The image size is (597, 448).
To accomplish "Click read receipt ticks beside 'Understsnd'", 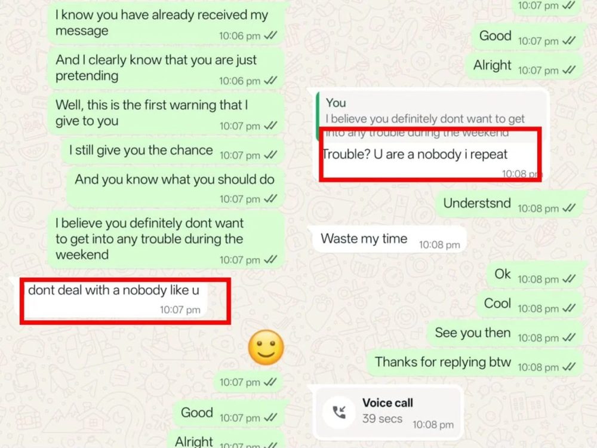I will coord(569,208).
